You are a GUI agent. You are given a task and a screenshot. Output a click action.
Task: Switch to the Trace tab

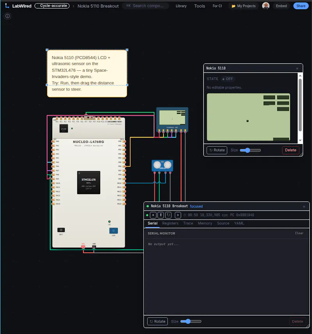(188, 223)
